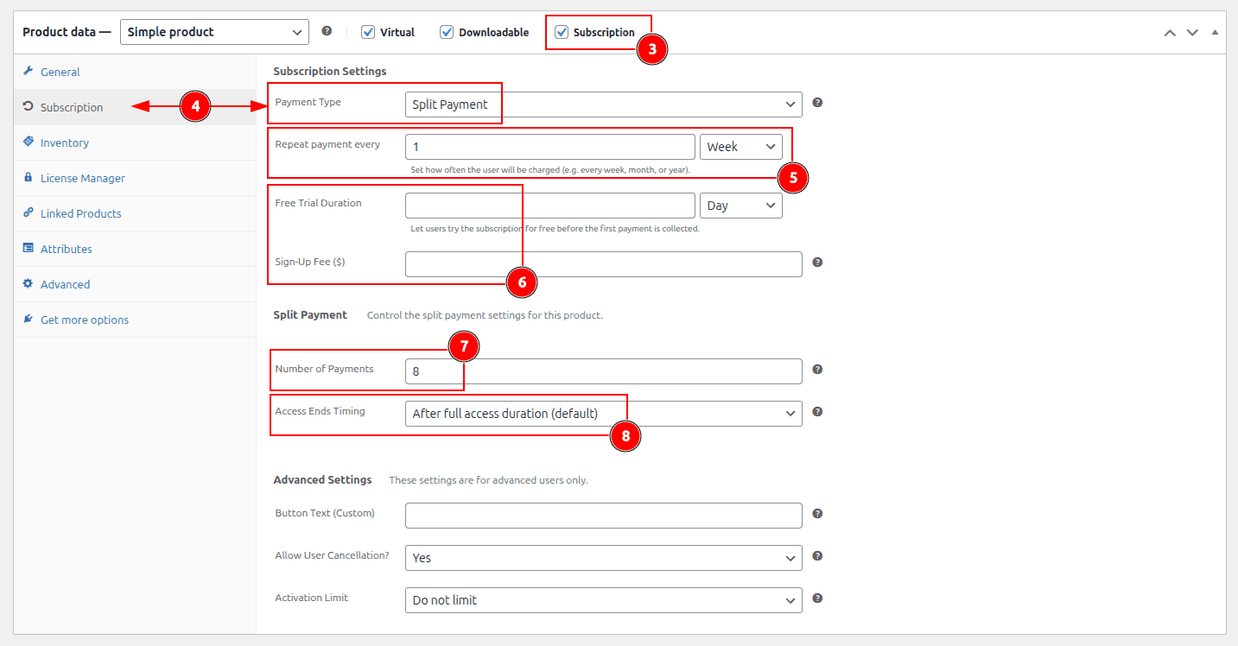Click help icon next to product type selector
Viewport: 1238px width, 646px height.
(327, 31)
